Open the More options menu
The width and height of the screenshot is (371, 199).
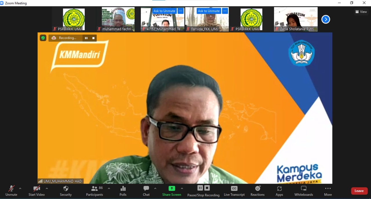(x=328, y=191)
